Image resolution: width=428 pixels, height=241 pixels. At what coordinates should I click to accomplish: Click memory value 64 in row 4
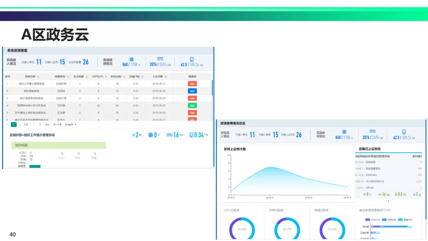pyautogui.click(x=117, y=105)
